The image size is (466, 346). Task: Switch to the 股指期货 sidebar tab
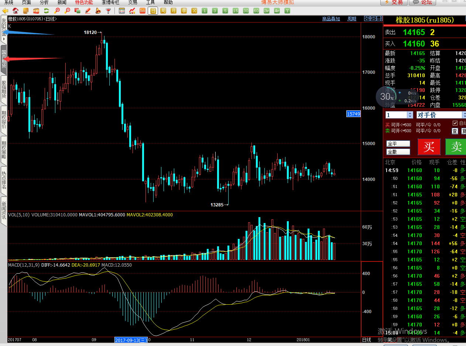[x=4, y=89]
